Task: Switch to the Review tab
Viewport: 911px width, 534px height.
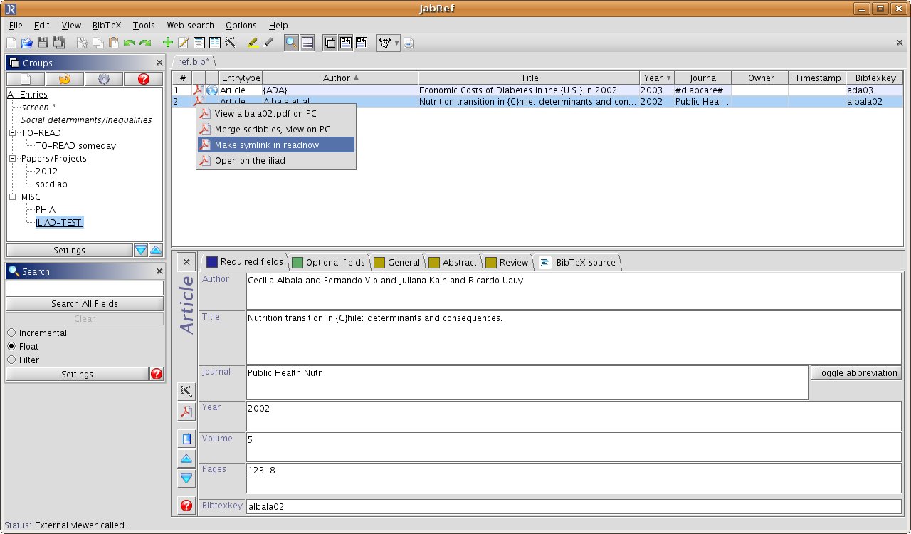Action: [507, 262]
